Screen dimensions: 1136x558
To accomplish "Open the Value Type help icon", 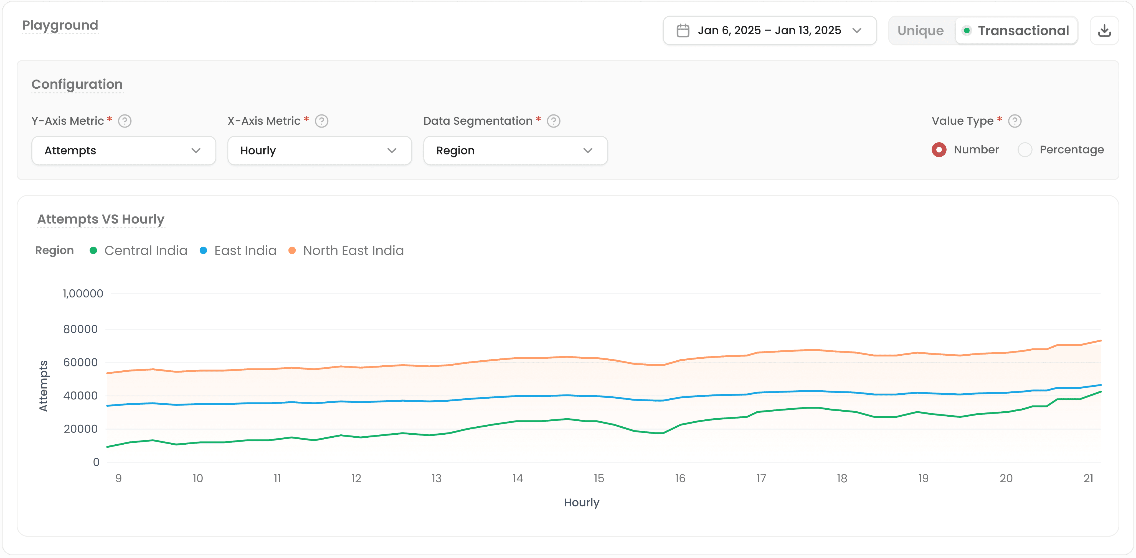I will pos(1015,121).
